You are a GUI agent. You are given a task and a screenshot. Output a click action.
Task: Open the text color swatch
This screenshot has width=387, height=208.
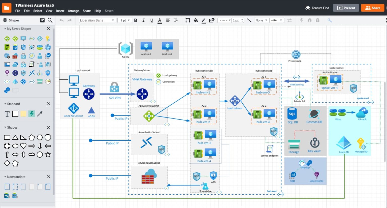[159, 20]
